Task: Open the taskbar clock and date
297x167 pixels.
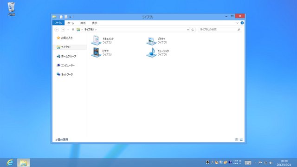Action: [284, 163]
